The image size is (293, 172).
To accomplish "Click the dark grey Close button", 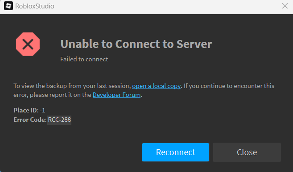I will (x=247, y=152).
